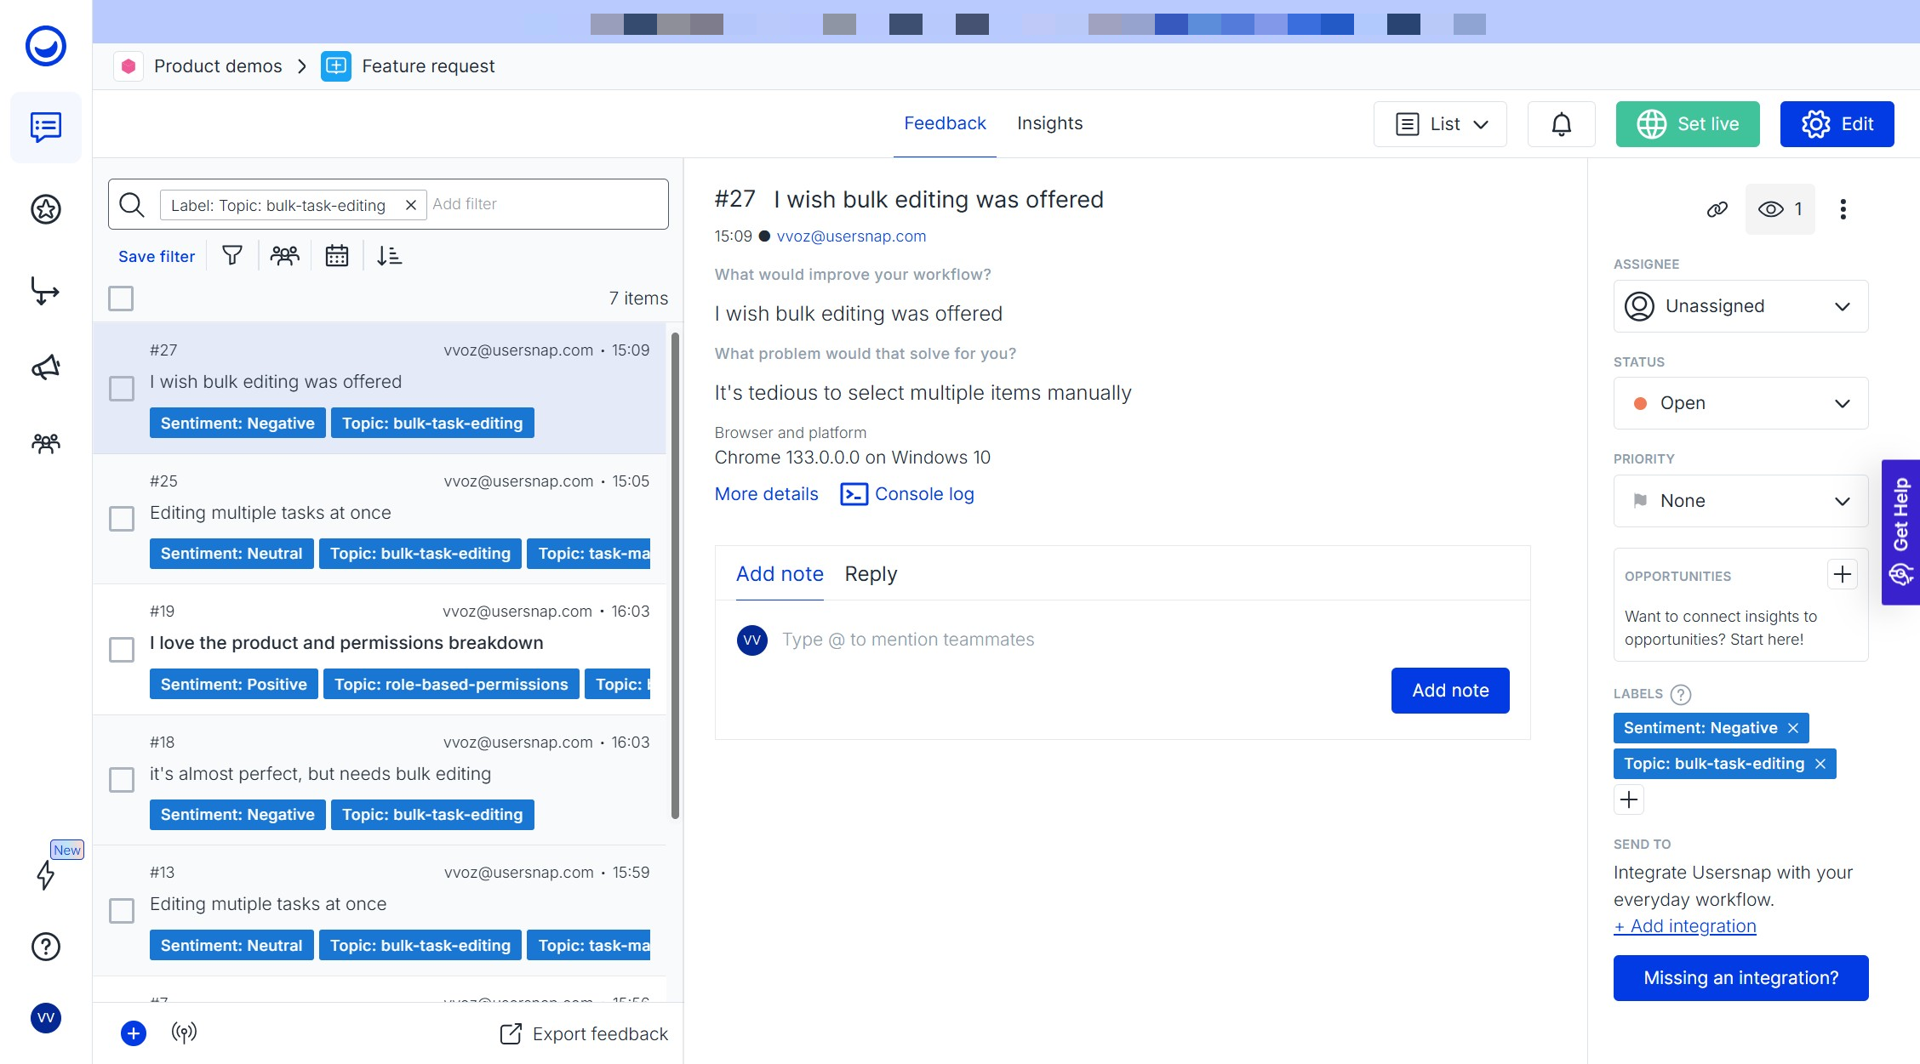Open the assignee people filter icon
This screenshot has width=1920, height=1064.
click(x=284, y=255)
